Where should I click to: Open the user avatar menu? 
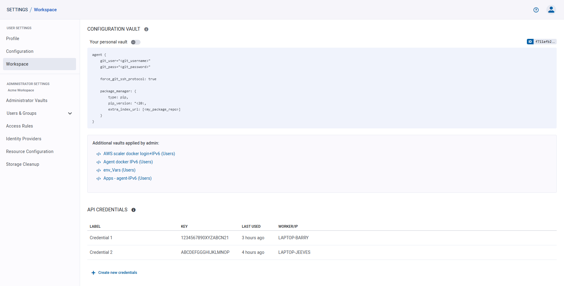(551, 9)
